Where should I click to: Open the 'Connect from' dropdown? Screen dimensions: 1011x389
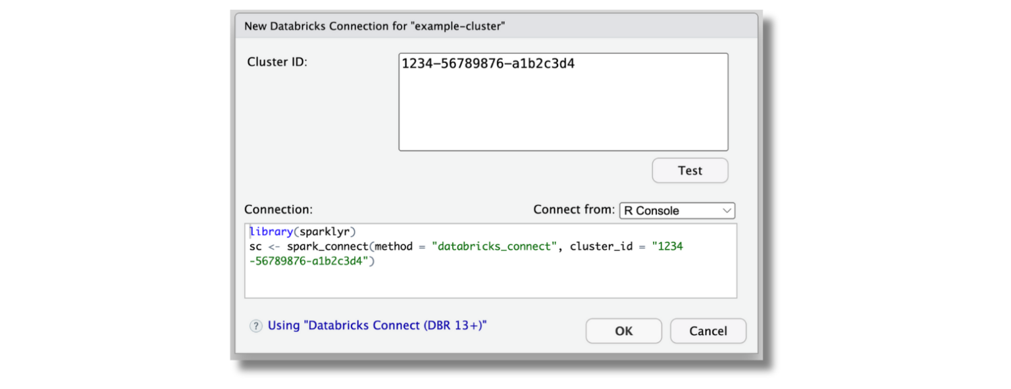tap(677, 210)
